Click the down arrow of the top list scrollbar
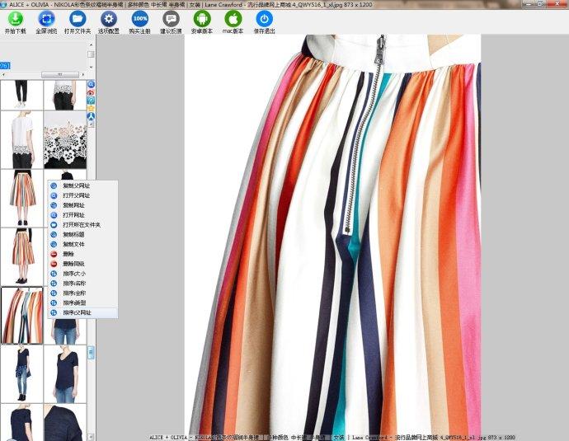This screenshot has width=569, height=441. [91, 67]
